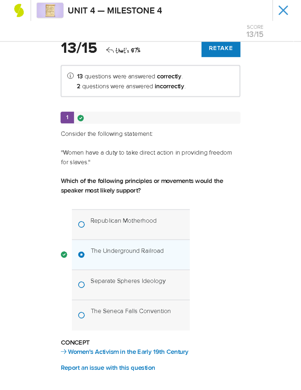301x390 pixels.
Task: Select the Republican Motherhood radio button
Action: click(81, 225)
